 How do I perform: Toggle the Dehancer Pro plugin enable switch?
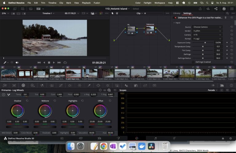[175, 17]
